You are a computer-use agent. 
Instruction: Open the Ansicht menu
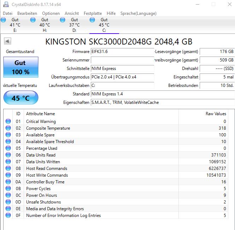(72, 13)
